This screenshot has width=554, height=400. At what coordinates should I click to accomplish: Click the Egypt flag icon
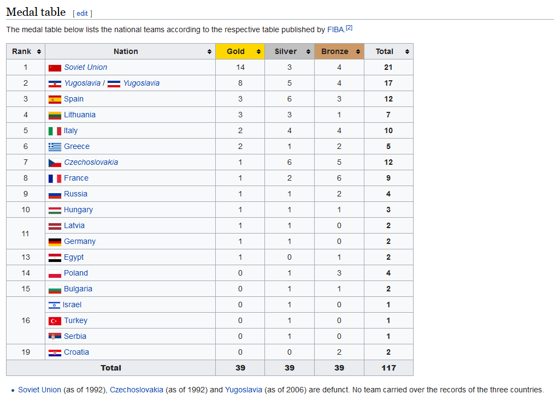coord(55,258)
